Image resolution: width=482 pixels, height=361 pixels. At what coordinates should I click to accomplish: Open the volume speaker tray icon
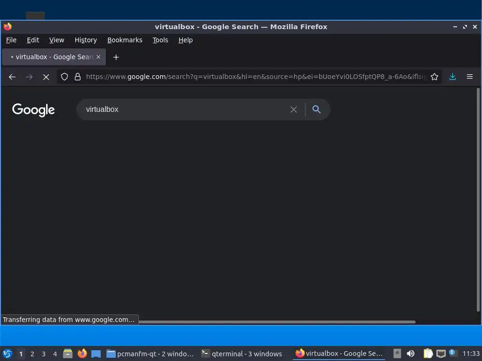click(x=410, y=353)
